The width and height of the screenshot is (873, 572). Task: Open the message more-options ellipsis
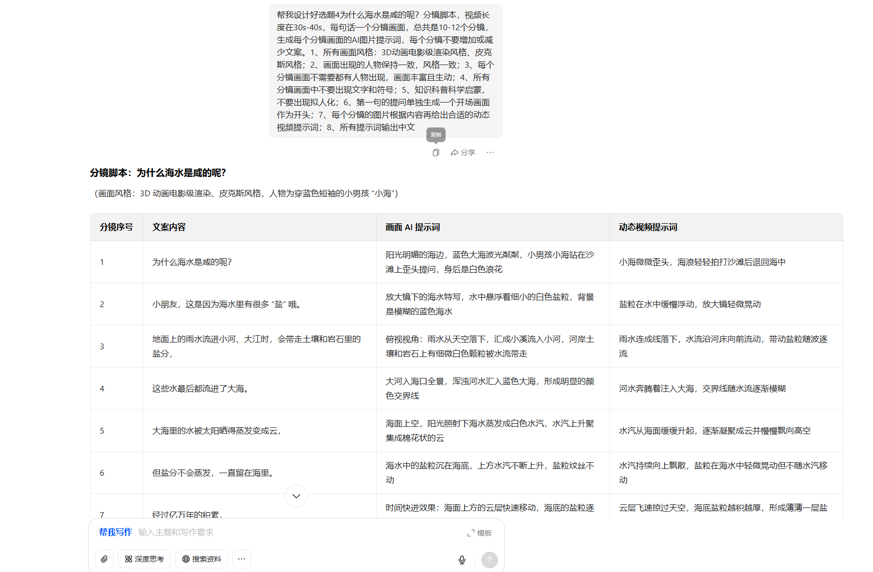[490, 152]
